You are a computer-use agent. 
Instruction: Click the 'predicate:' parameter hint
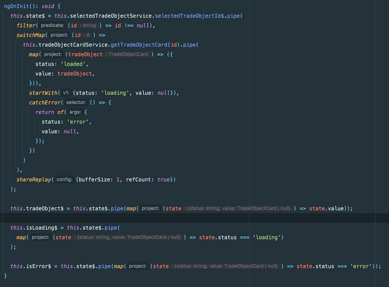coord(53,26)
